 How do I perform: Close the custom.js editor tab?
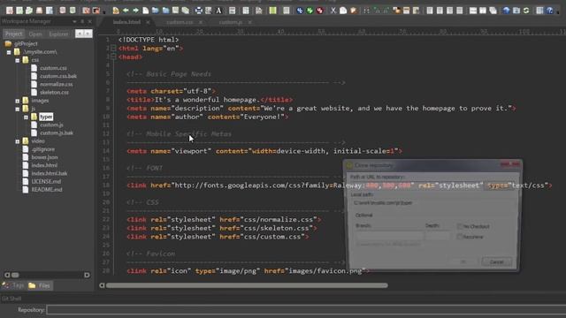[x=249, y=22]
